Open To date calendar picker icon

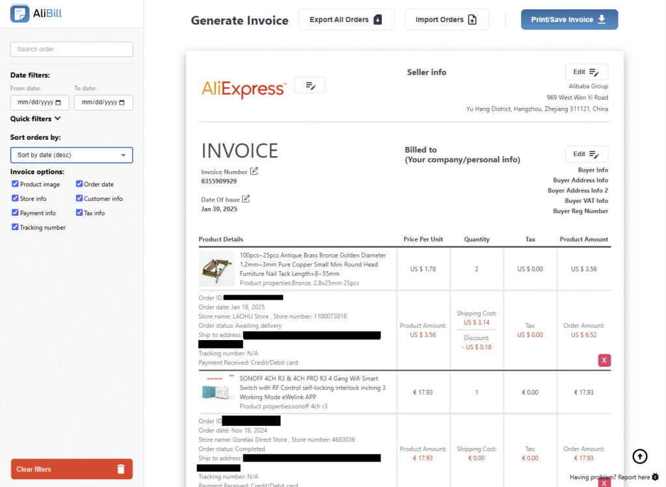click(122, 102)
